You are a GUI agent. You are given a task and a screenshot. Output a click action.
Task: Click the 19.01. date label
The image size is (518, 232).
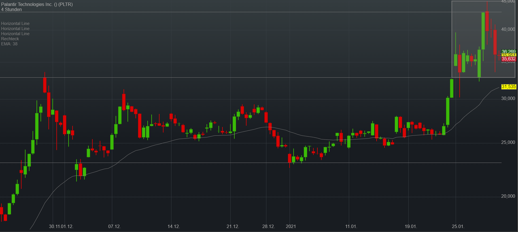[x=411, y=226]
